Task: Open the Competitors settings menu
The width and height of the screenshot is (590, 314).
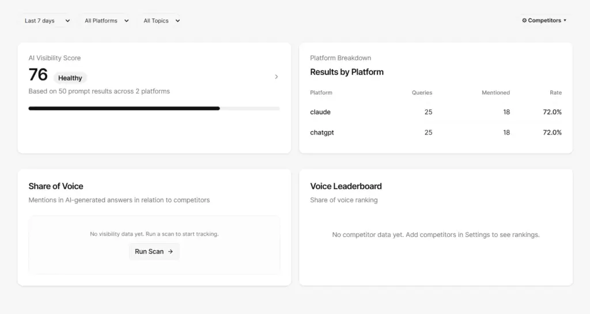Action: pos(544,20)
